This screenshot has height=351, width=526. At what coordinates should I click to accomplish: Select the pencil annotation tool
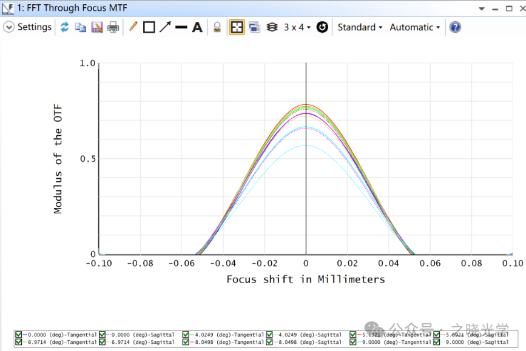tap(133, 27)
